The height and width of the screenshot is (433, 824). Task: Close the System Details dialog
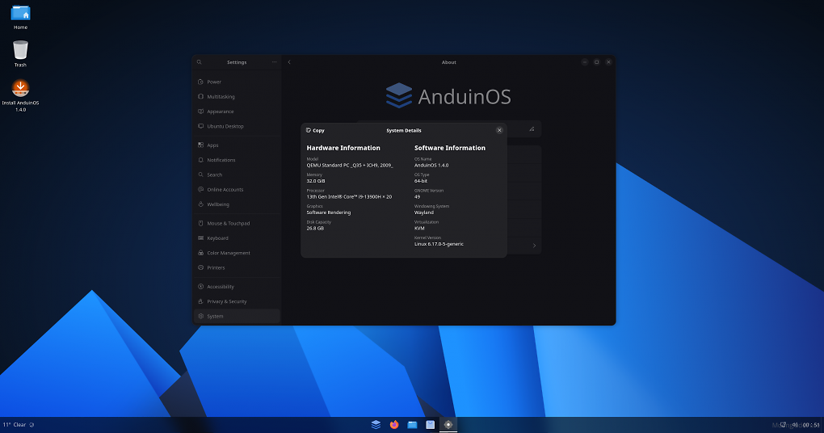499,130
